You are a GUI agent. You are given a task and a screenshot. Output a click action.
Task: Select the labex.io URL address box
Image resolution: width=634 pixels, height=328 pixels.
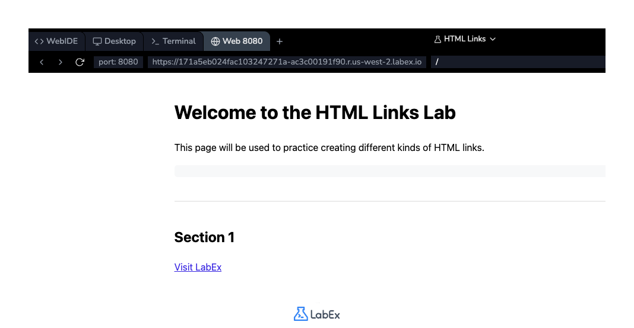pyautogui.click(x=287, y=62)
